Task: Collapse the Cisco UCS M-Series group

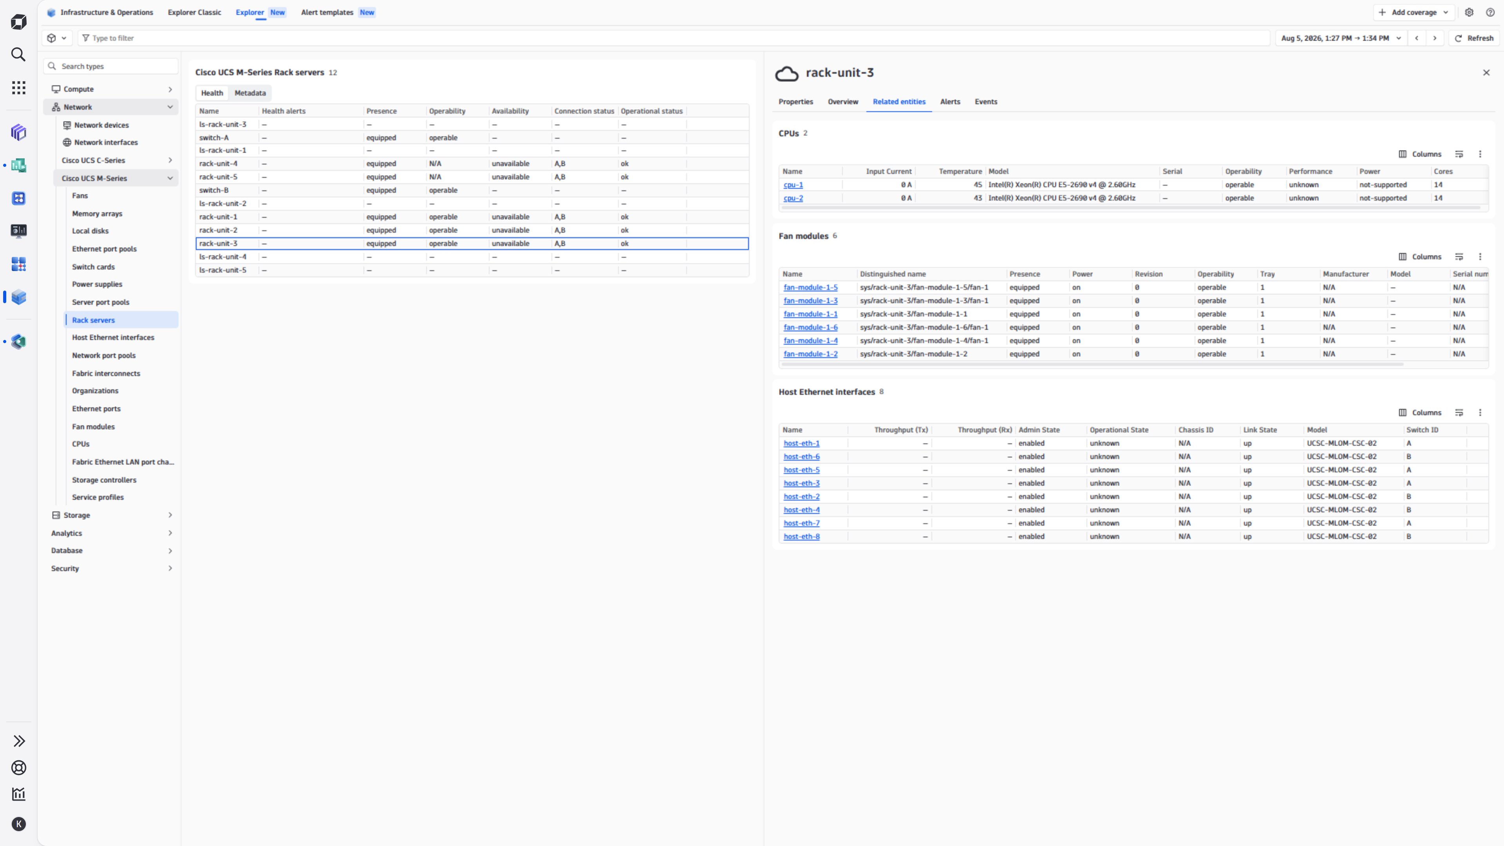Action: pos(170,179)
